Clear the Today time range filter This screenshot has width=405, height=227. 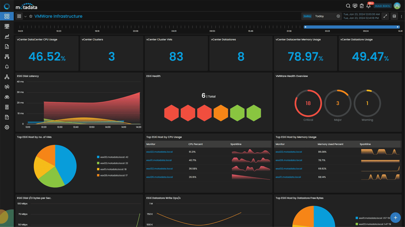point(338,16)
